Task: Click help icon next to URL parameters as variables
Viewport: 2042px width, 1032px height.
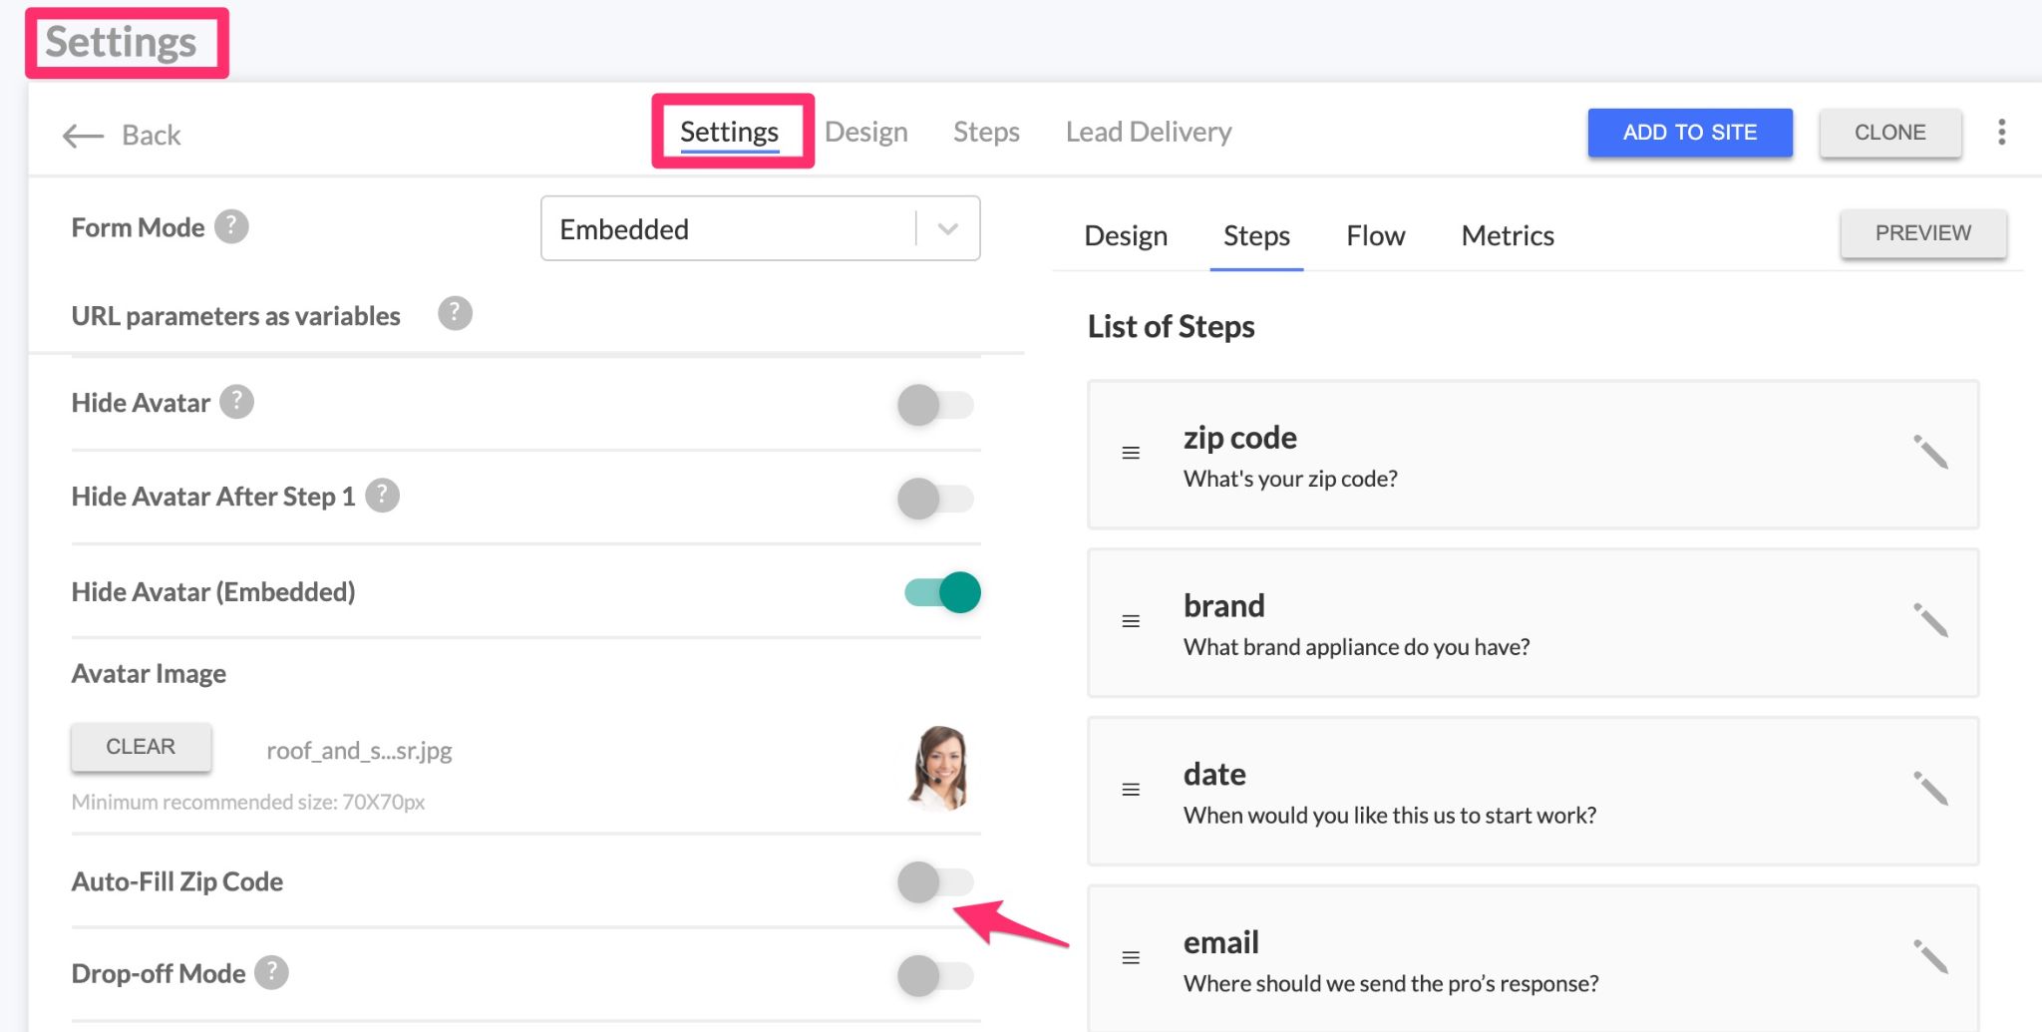Action: pos(455,314)
